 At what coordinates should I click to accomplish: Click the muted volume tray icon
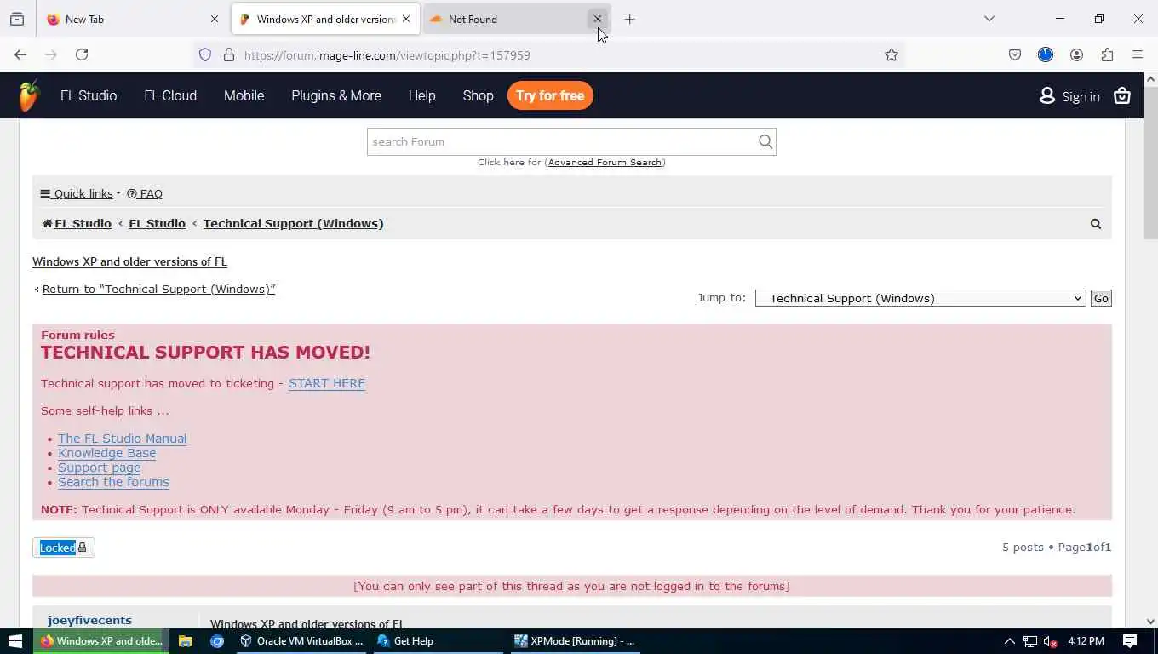pos(1051,641)
